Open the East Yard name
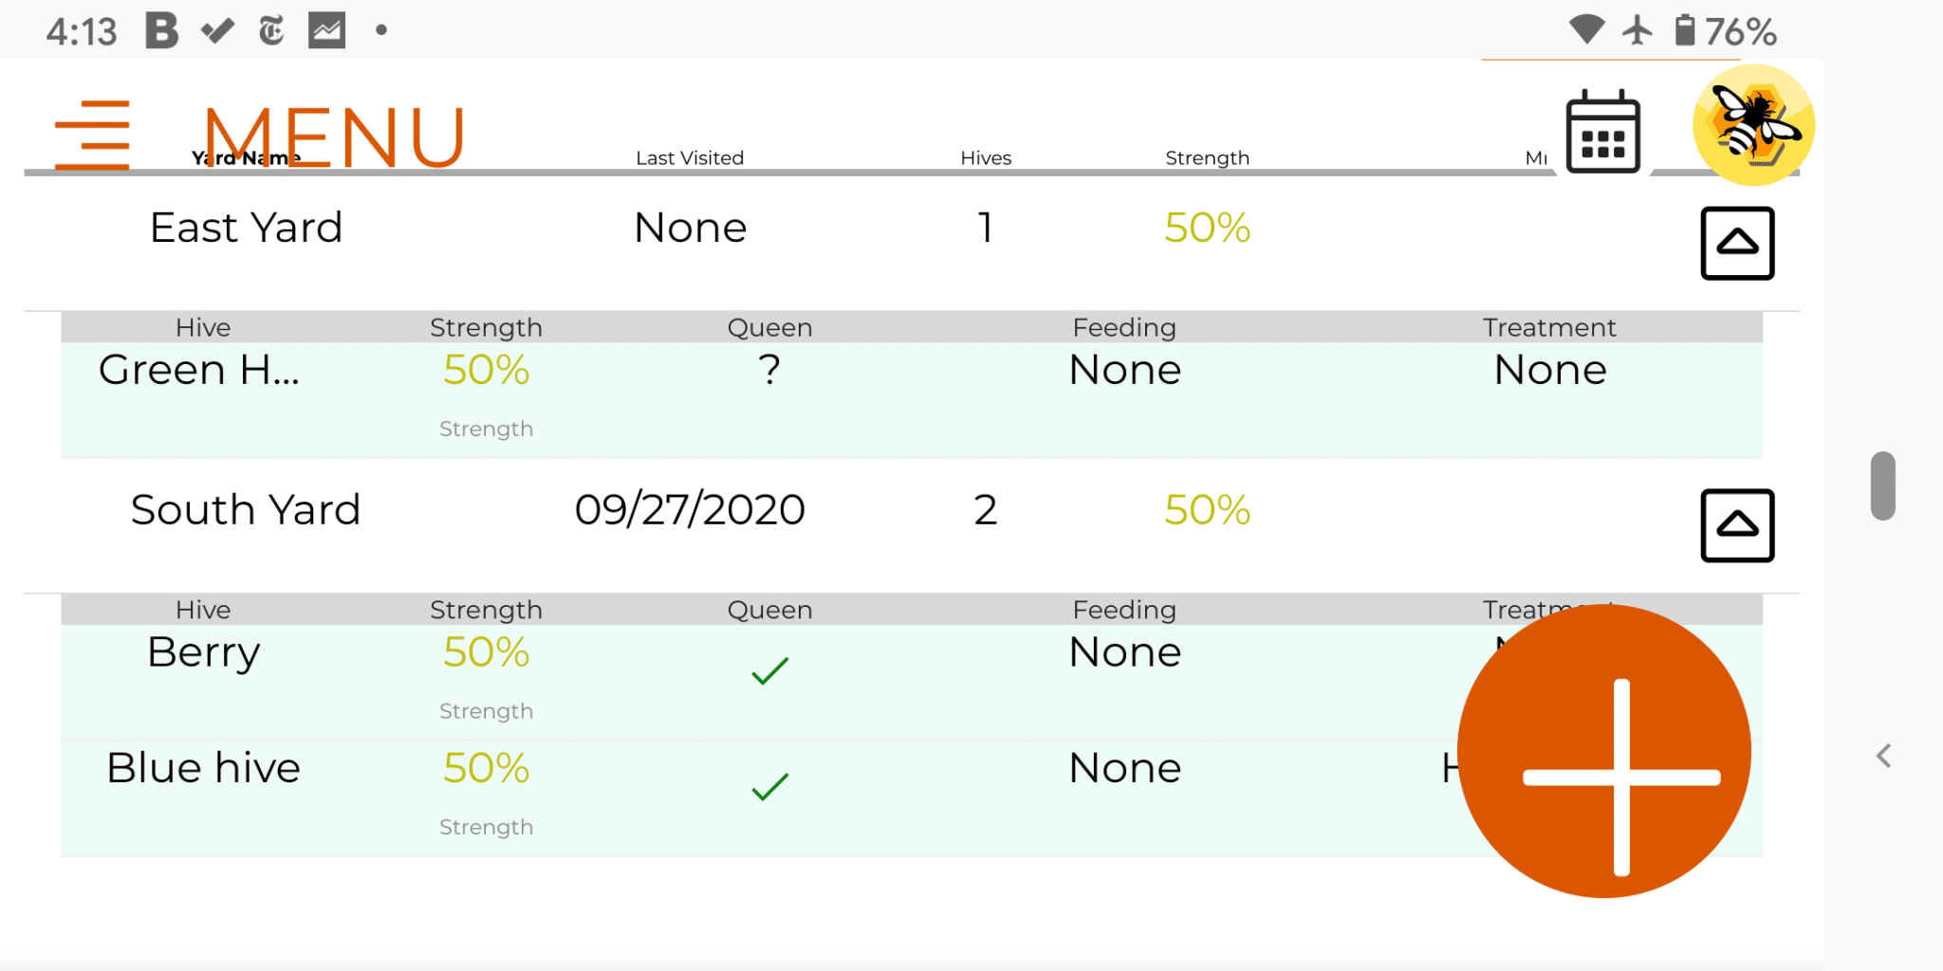Image resolution: width=1943 pixels, height=971 pixels. point(246,228)
